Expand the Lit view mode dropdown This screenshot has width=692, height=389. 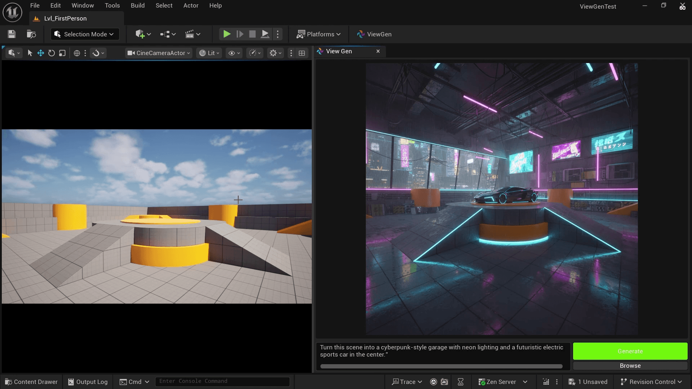[x=209, y=53]
